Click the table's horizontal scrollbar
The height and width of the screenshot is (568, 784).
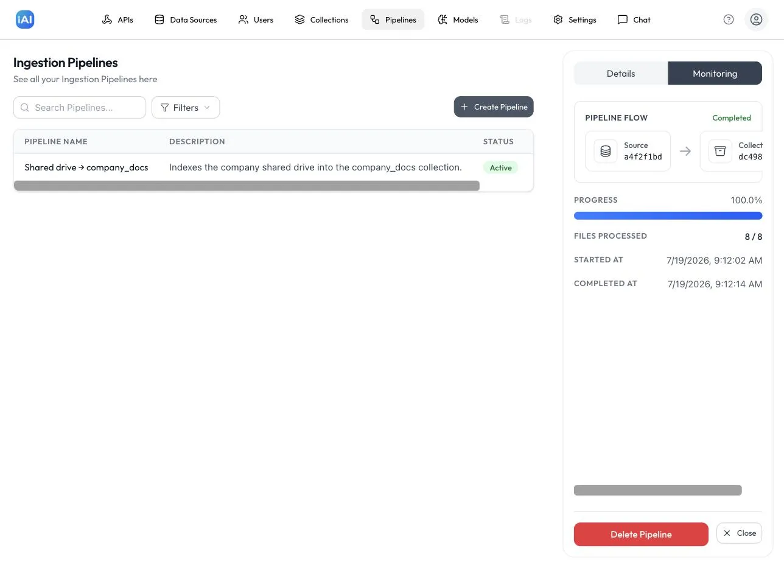point(247,186)
